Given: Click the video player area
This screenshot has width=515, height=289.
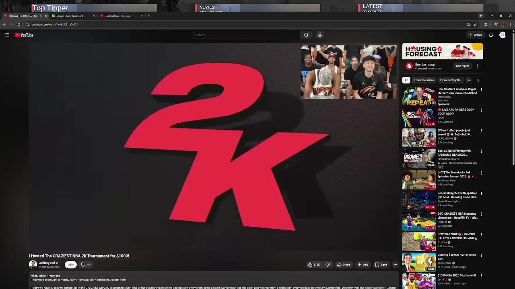Looking at the screenshot, I should click(213, 147).
